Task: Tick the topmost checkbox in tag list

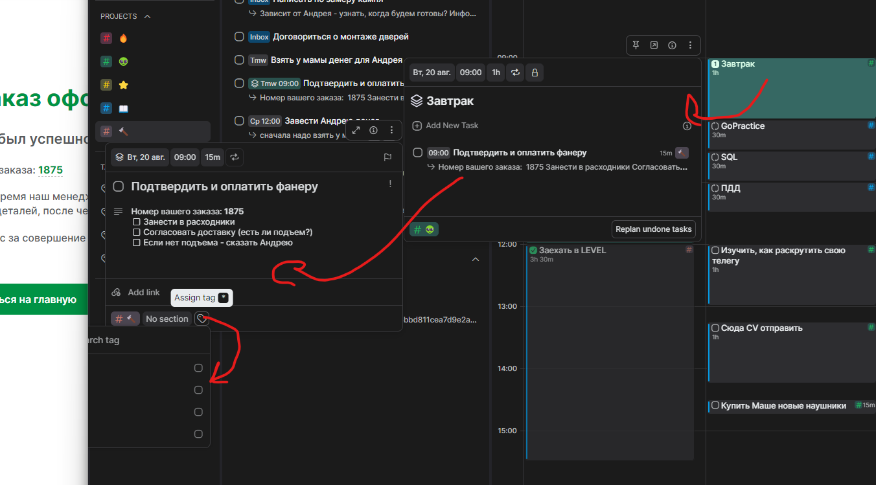Action: click(x=198, y=368)
